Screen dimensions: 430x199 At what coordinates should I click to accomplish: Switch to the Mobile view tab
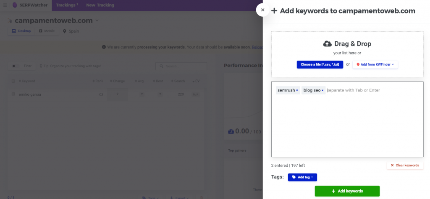coord(47,31)
